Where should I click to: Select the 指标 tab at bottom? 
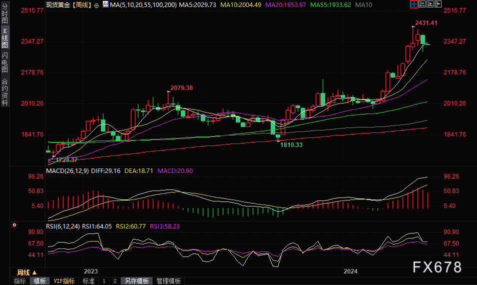coord(20,281)
